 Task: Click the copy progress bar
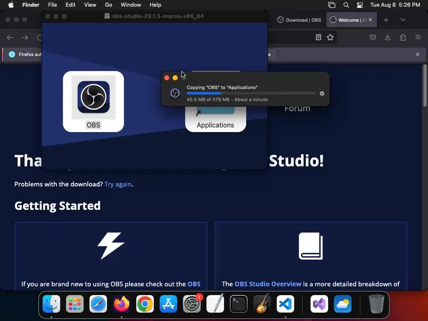pyautogui.click(x=251, y=93)
